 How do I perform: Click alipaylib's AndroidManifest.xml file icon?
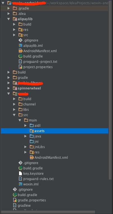tap(20, 51)
